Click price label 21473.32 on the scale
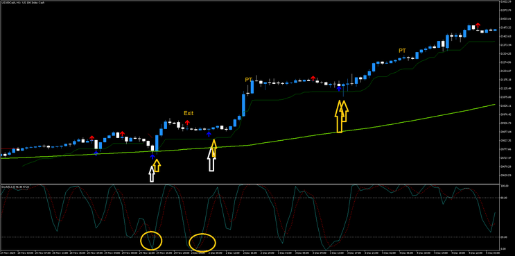The height and width of the screenshot is (256, 515). tap(507, 28)
